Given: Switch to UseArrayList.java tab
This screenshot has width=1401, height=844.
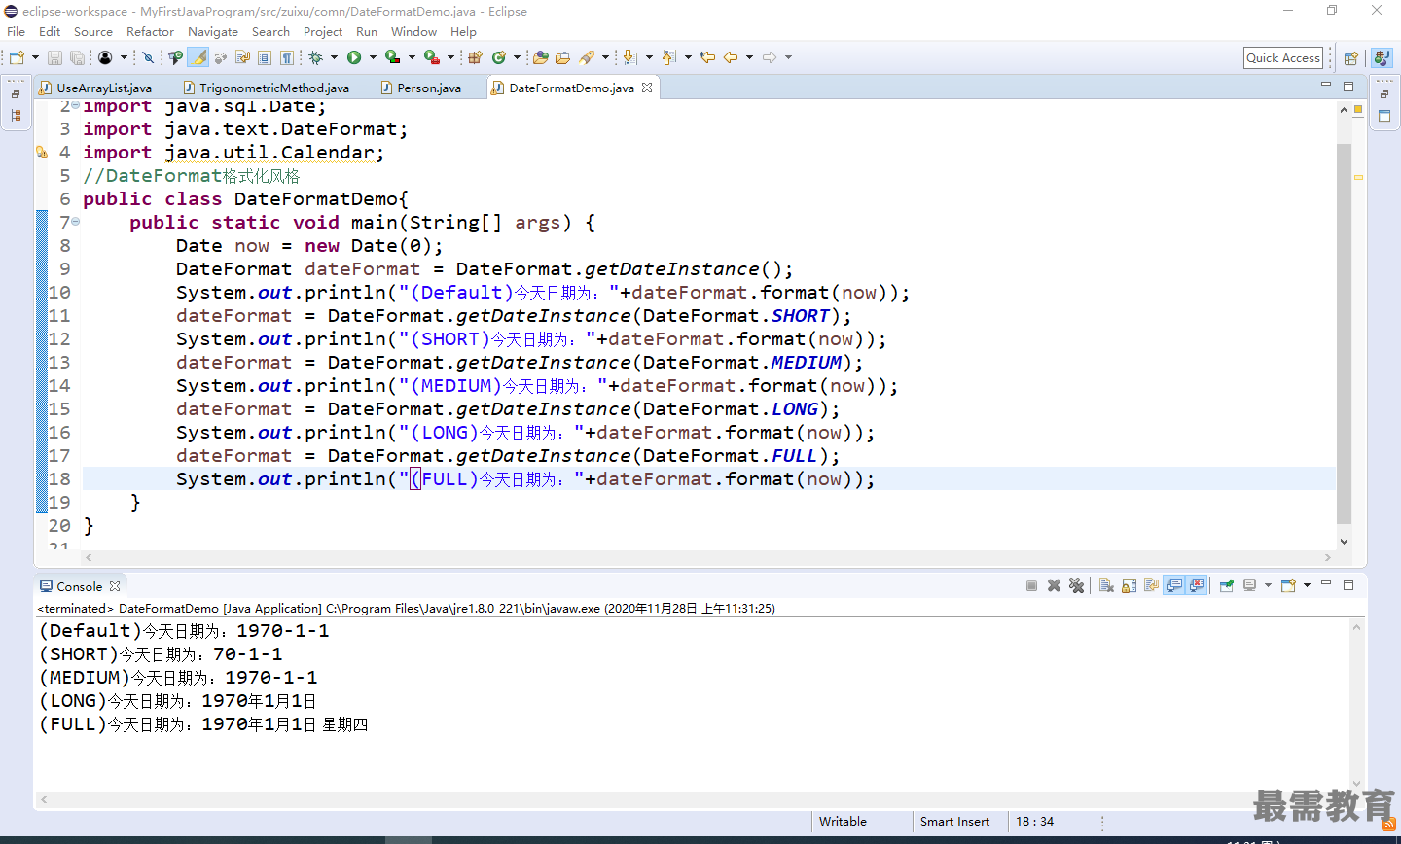Looking at the screenshot, I should coord(95,88).
